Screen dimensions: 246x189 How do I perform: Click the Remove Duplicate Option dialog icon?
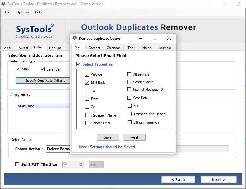coord(75,39)
